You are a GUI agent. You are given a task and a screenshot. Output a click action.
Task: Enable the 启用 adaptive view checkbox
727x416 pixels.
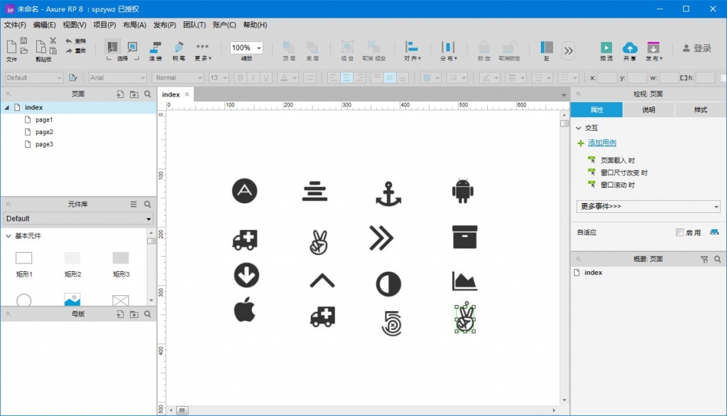tap(679, 233)
